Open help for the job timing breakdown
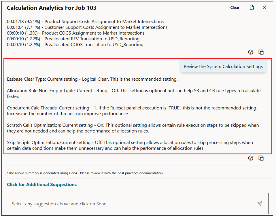The image size is (276, 216). (250, 52)
